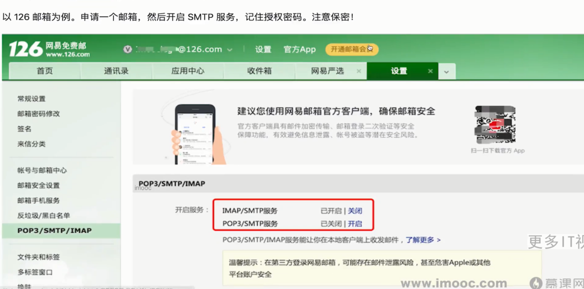Screen dimensions: 584x289
Task: Click the 开通邮箱会员 yellow button
Action: pyautogui.click(x=352, y=49)
